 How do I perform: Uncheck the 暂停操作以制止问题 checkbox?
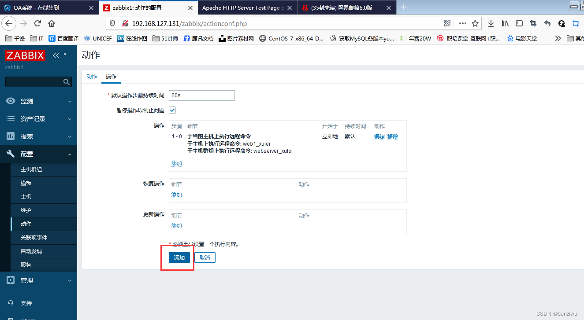[172, 110]
